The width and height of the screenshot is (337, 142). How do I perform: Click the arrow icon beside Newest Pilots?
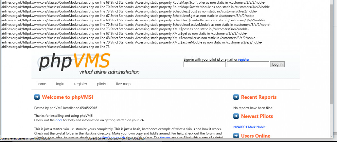(x=236, y=116)
